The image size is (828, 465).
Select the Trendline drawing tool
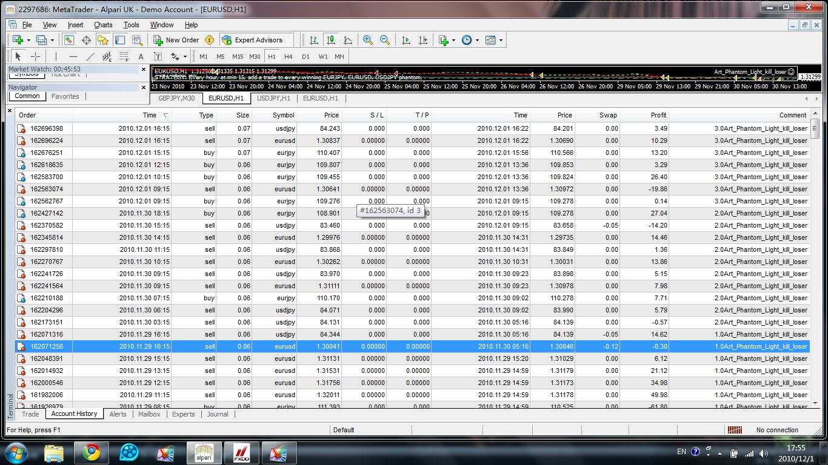coord(90,56)
